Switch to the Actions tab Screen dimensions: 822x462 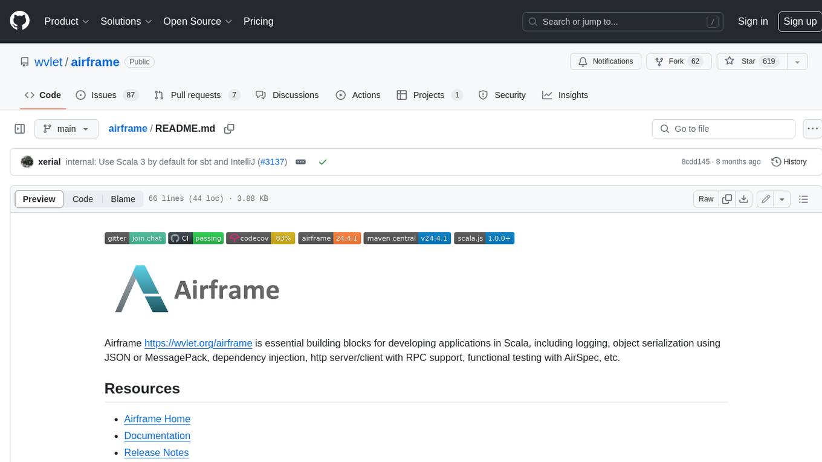click(x=358, y=95)
